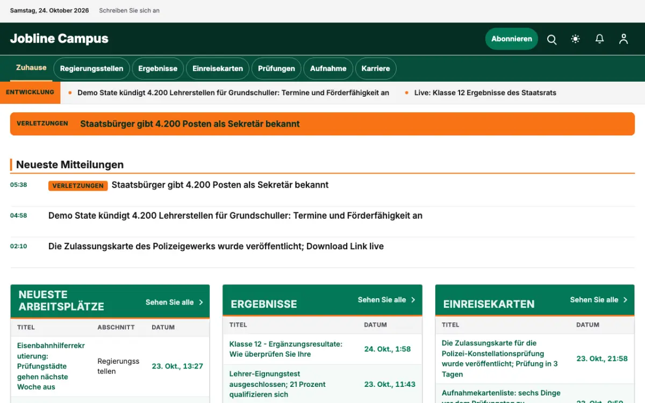Open ticker item 'Live: Klasse 12 Ergebnisse'
This screenshot has width=645, height=403.
tap(485, 93)
